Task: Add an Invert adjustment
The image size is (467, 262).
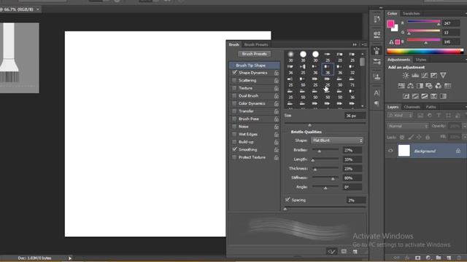Action: 406,96
